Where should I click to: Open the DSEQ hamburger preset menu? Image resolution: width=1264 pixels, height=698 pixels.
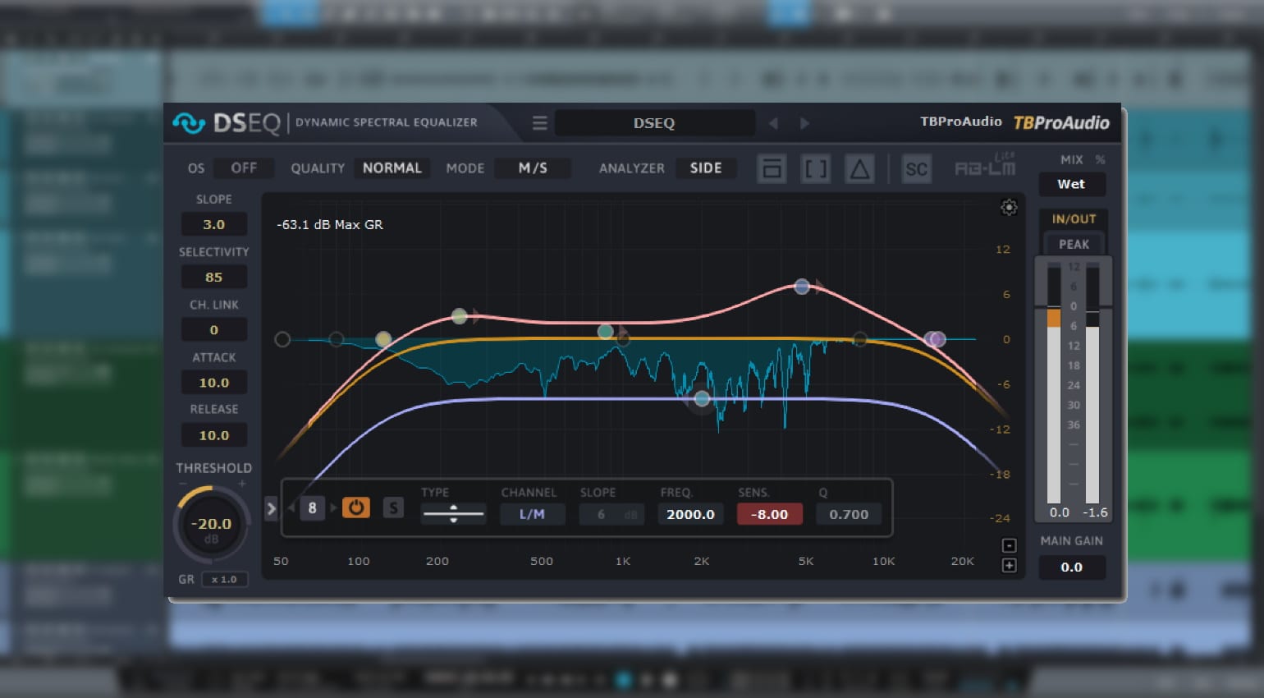(x=540, y=122)
